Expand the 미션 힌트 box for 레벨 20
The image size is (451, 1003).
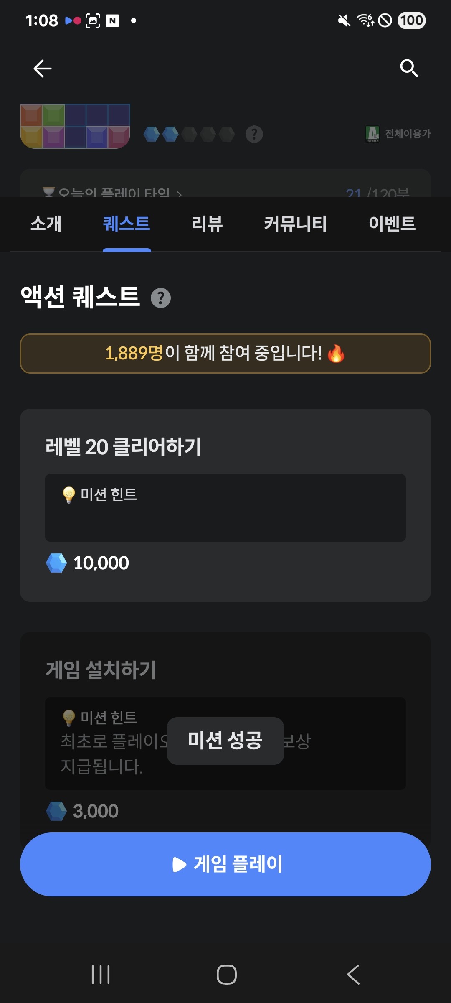[x=225, y=508]
